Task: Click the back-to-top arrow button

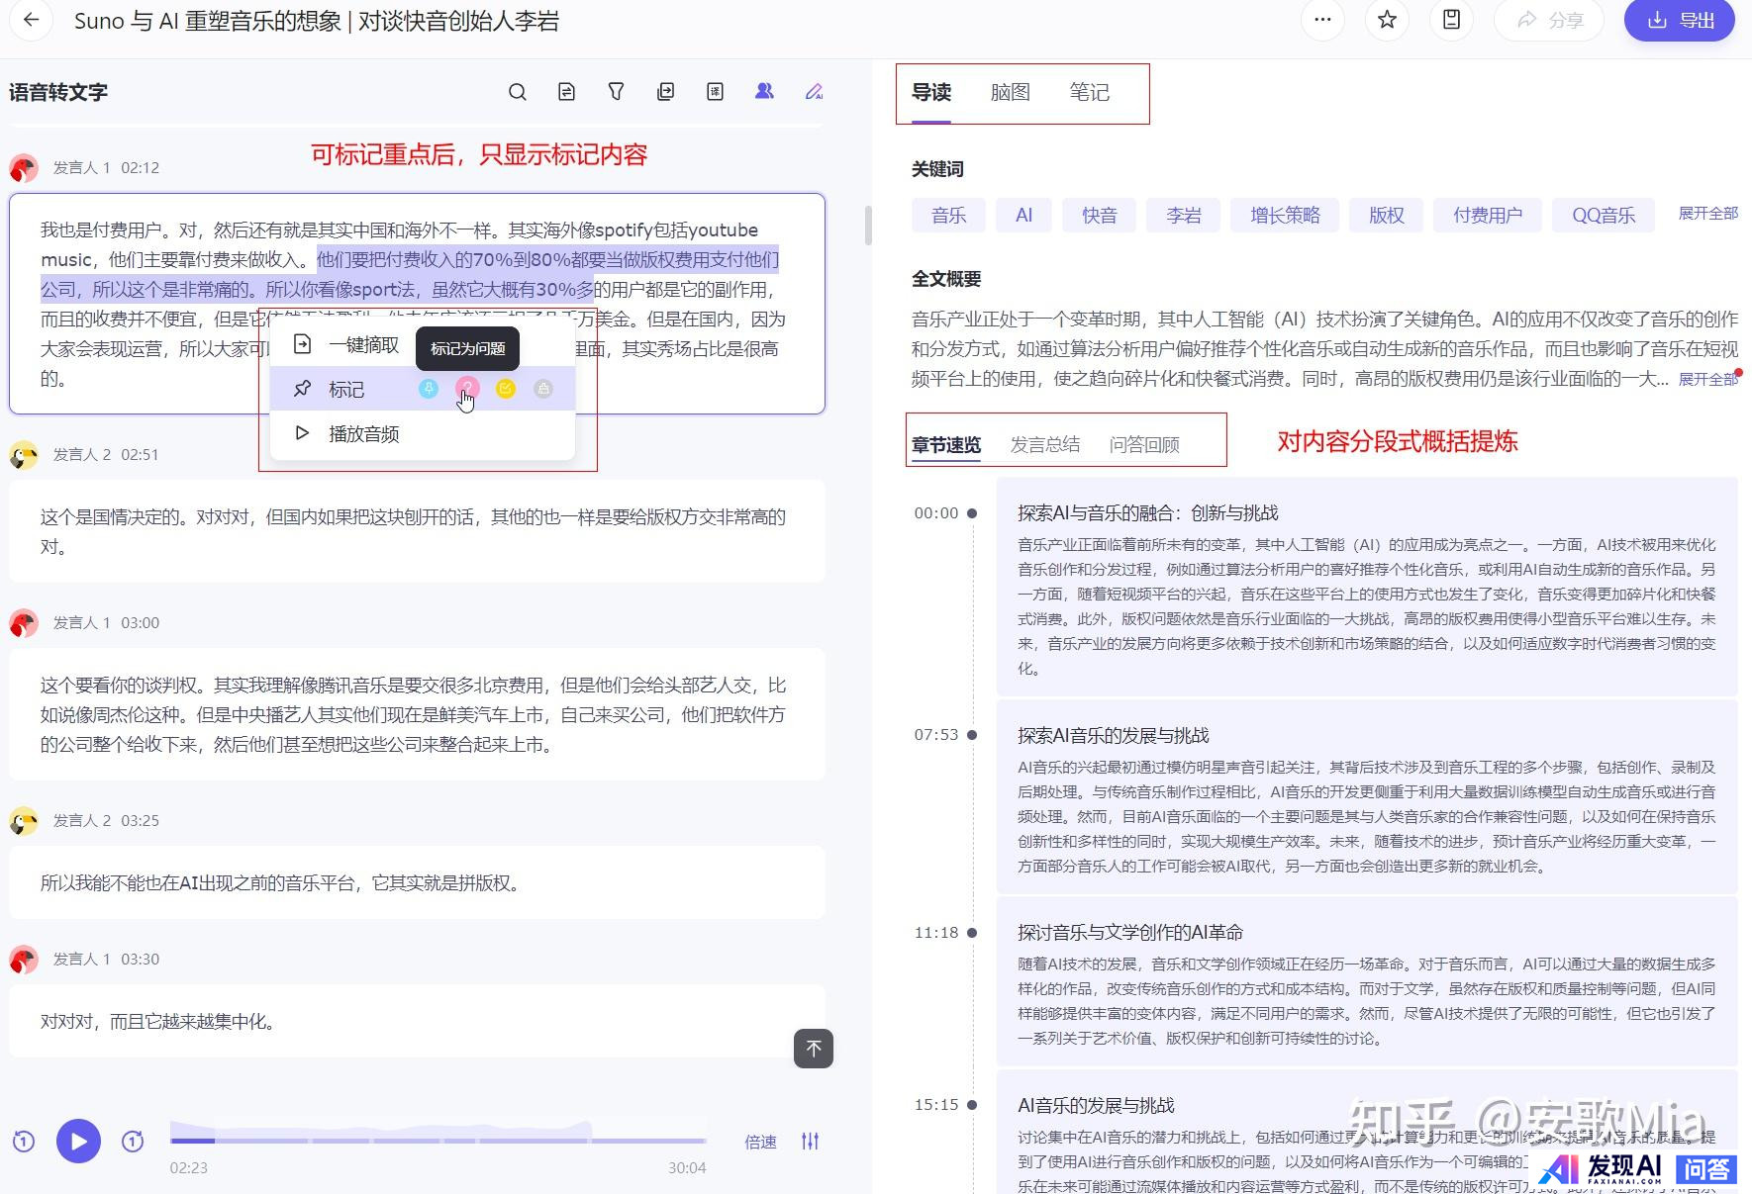Action: pyautogui.click(x=814, y=1049)
